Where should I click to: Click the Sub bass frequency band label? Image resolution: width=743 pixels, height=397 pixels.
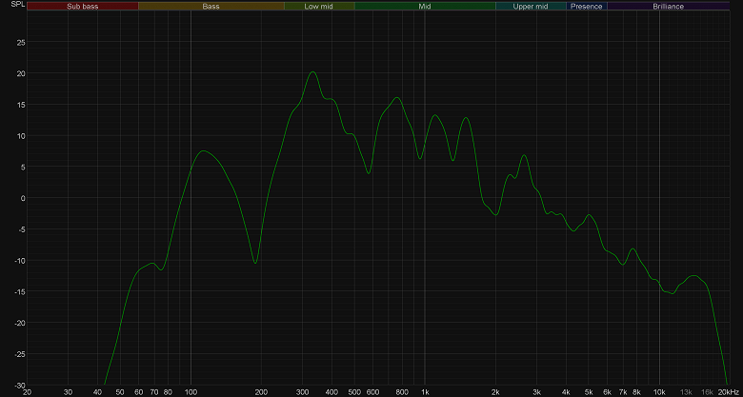83,6
